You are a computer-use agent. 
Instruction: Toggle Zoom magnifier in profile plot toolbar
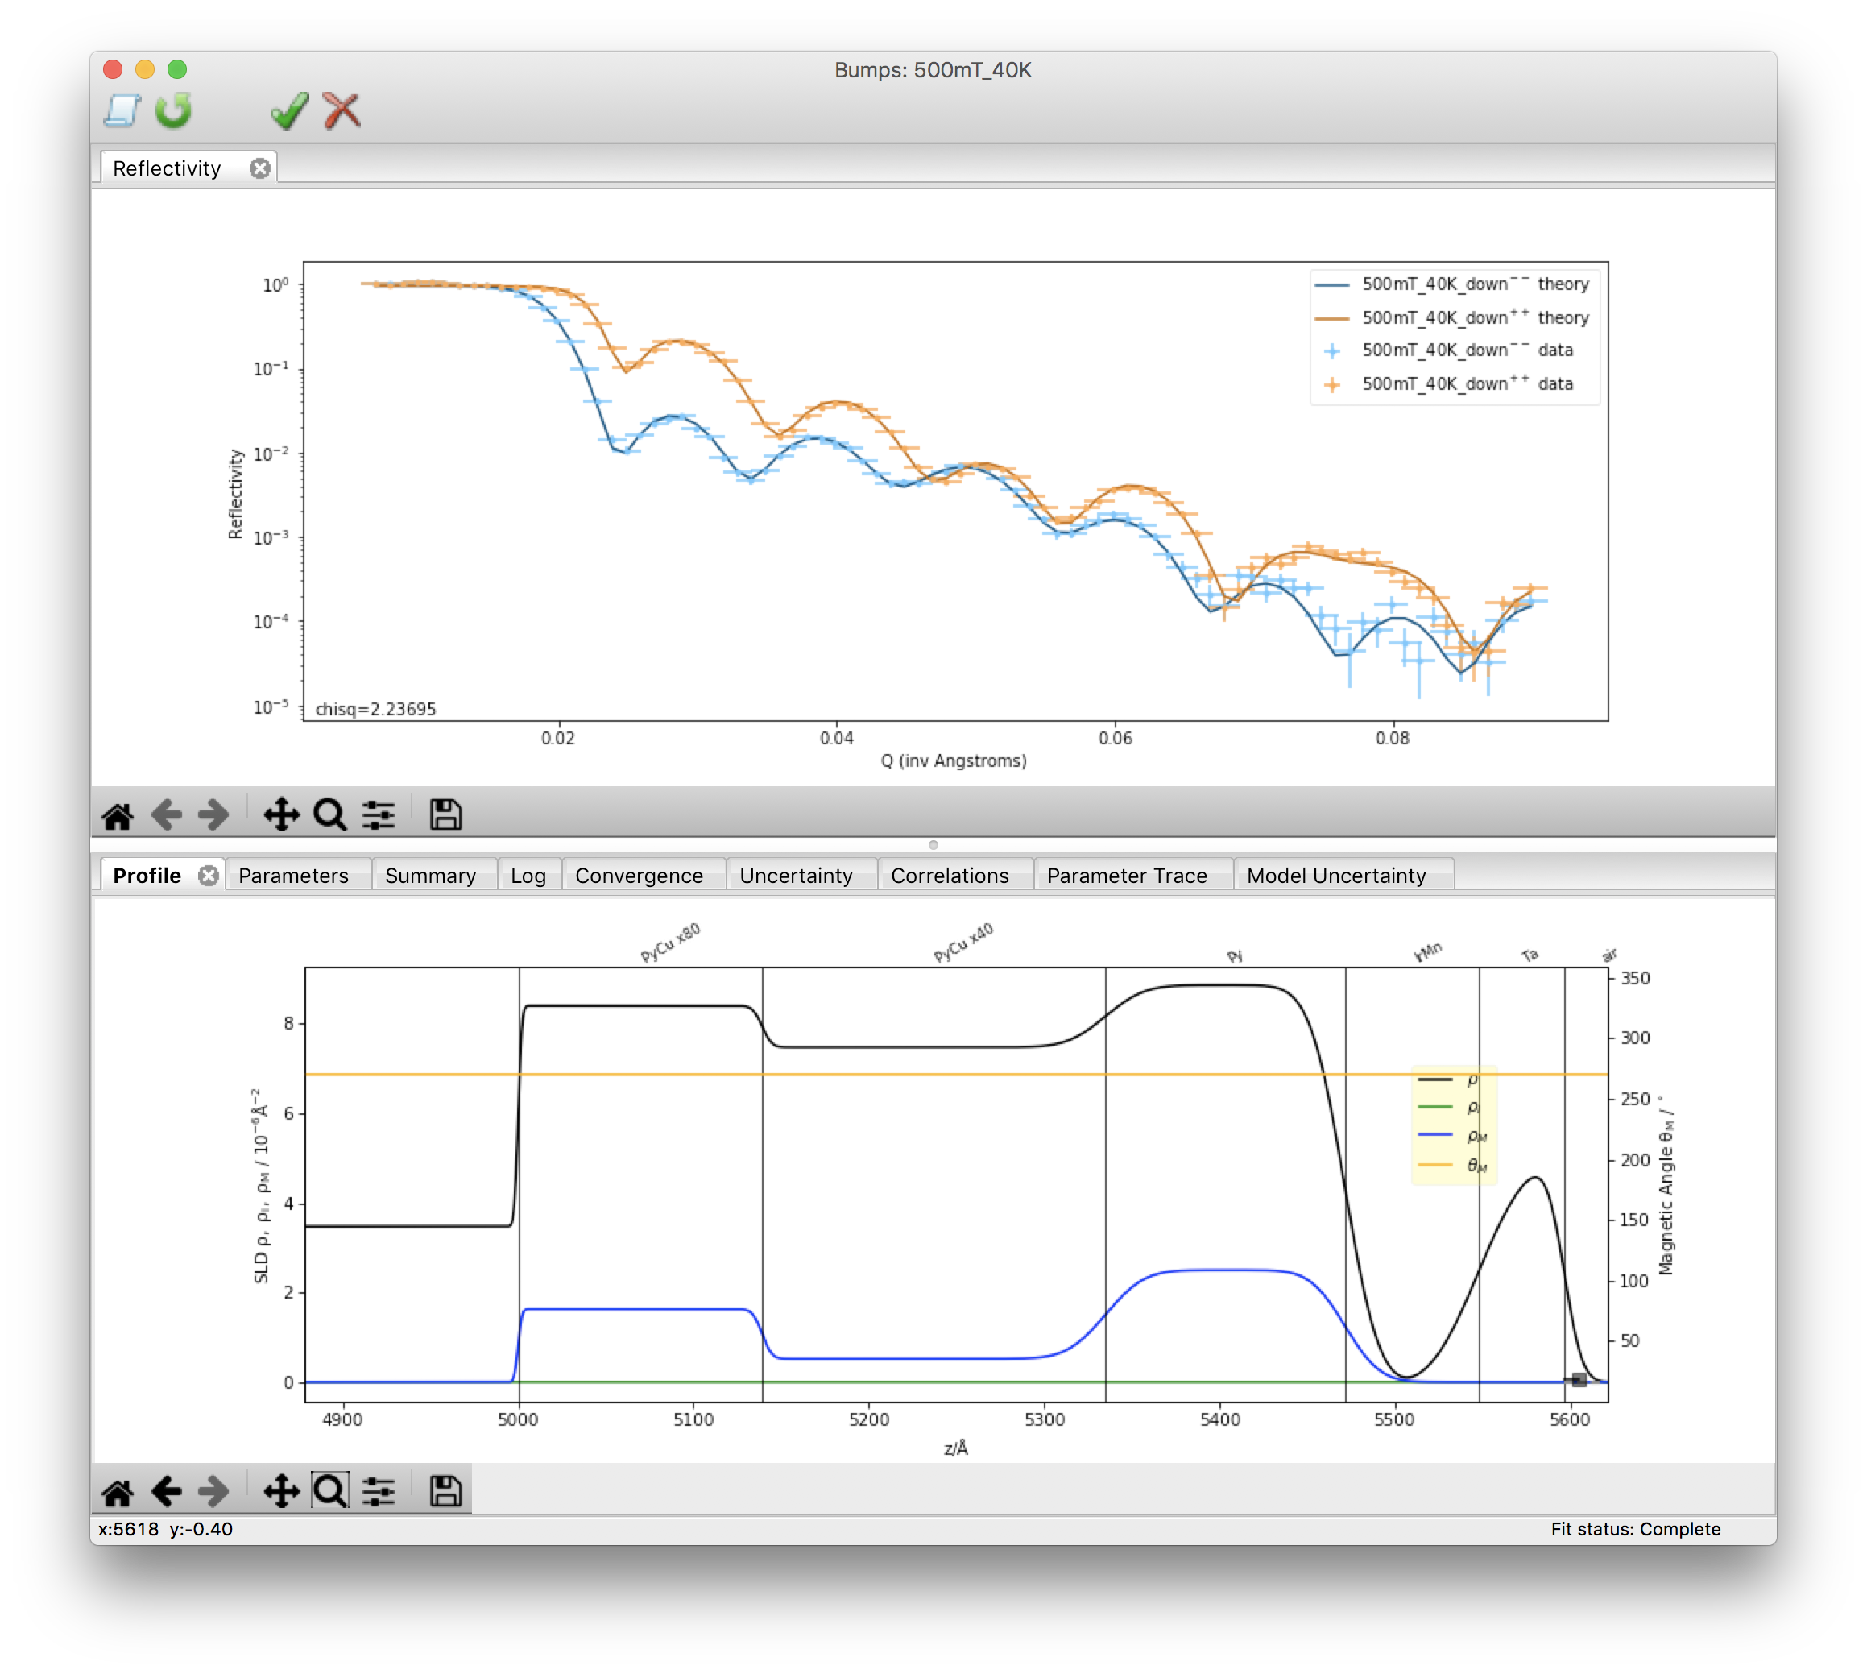(x=329, y=1491)
